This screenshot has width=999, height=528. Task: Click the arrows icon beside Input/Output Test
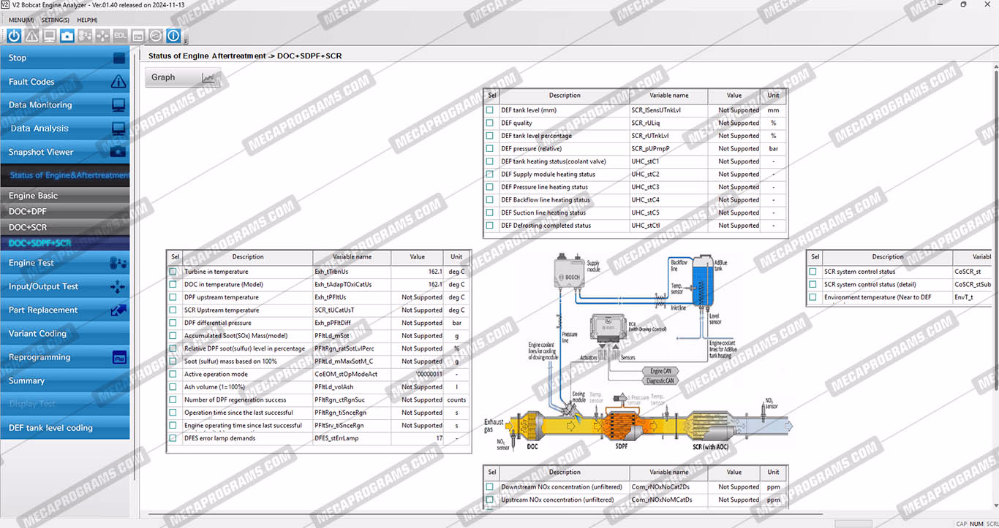point(118,287)
